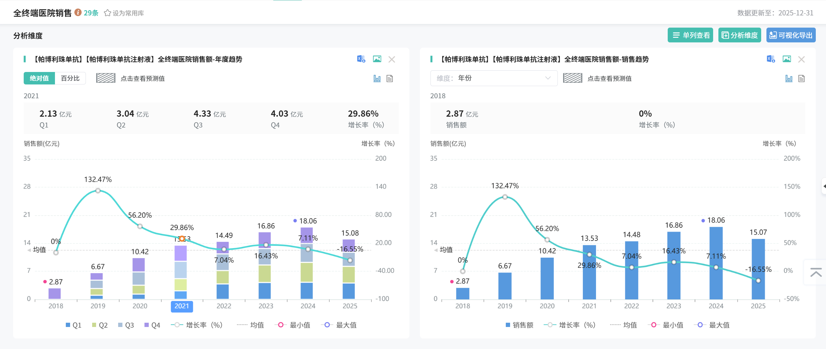Screen dimensions: 826x349
Task: Click the 分析维度 button
Action: (739, 35)
